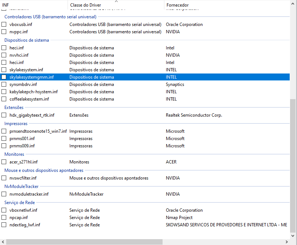Check hdx_gigabyteext_rtk.inf checkbox
Viewport: 297px width, 245px height.
(4, 115)
